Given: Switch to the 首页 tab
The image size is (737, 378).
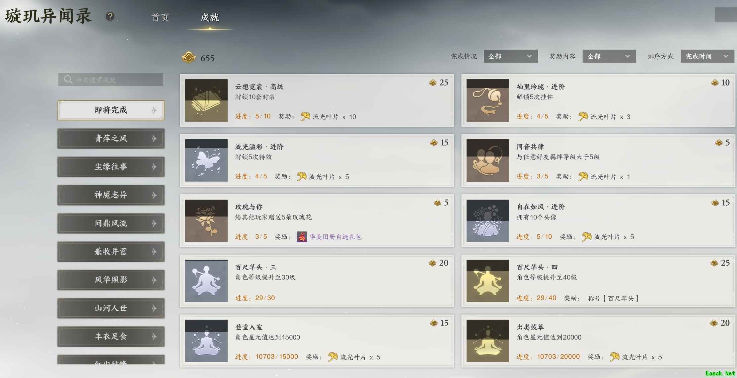Looking at the screenshot, I should coord(160,18).
